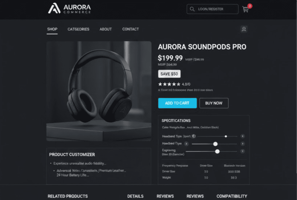Click the Add to Cart button

(177, 103)
